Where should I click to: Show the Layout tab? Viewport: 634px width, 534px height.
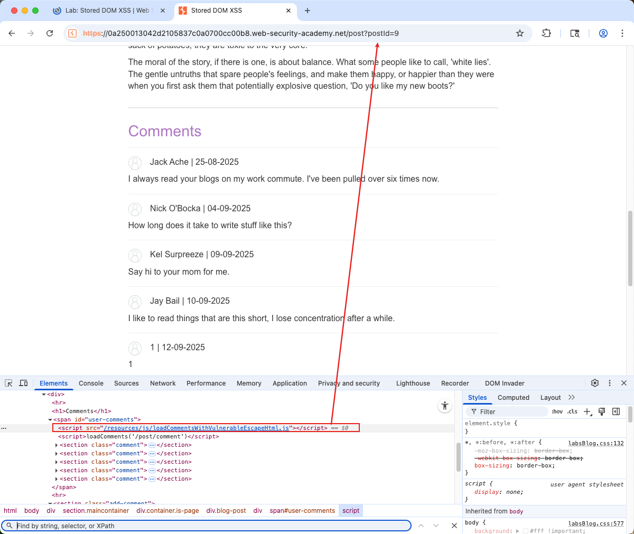[x=551, y=397]
